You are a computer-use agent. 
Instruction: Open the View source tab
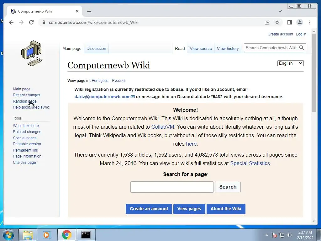point(201,49)
